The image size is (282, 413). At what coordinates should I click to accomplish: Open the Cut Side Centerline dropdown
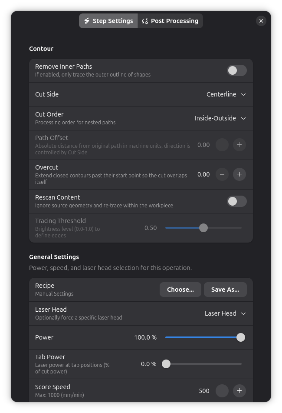[226, 94]
